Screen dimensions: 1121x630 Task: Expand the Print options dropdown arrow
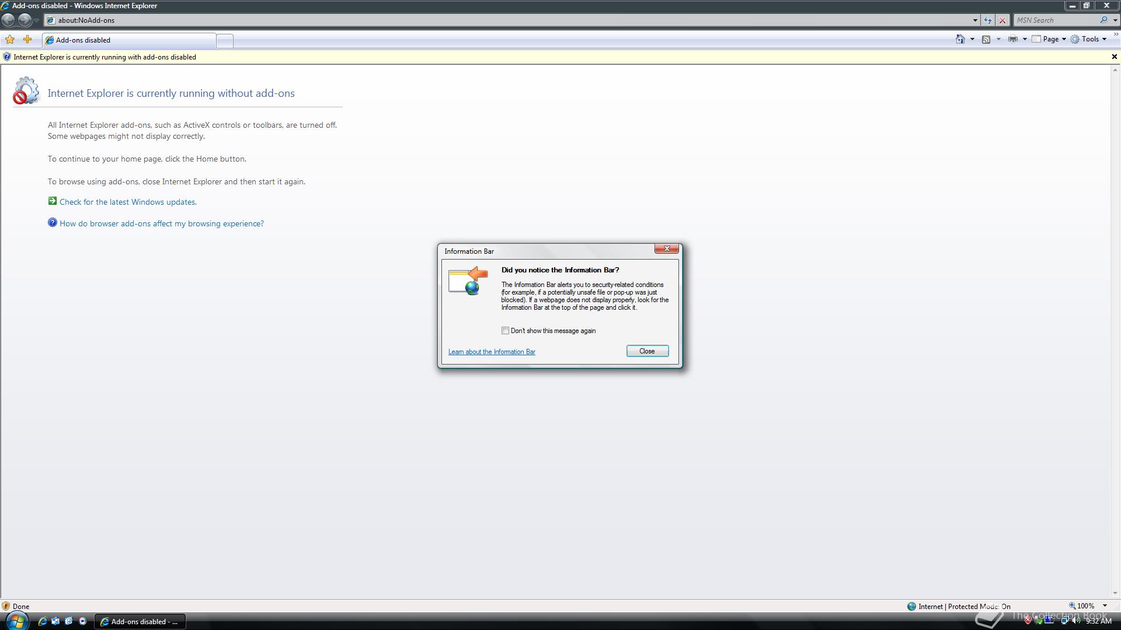click(x=1025, y=39)
